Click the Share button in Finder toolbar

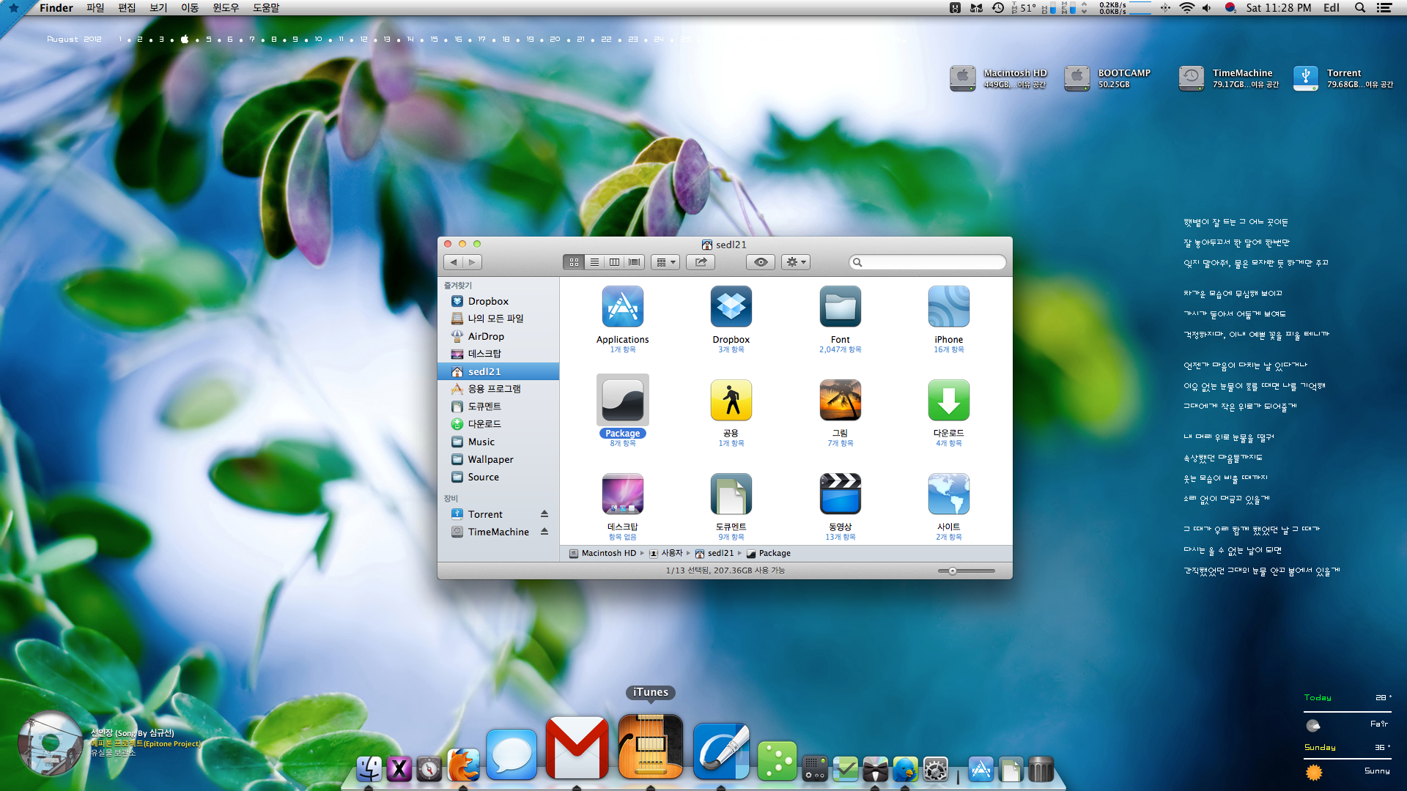click(x=701, y=262)
